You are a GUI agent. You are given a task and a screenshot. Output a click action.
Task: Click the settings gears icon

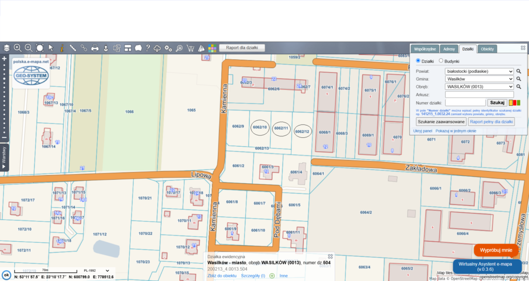pyautogui.click(x=168, y=48)
